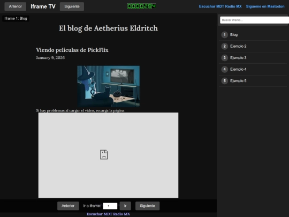Focus the Ir a iframe number field
This screenshot has height=217, width=289.
tap(110, 206)
